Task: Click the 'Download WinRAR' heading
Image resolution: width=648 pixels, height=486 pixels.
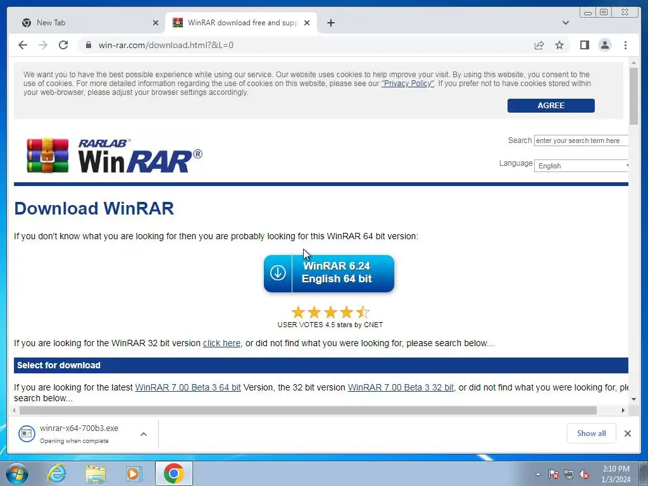Action: (94, 208)
